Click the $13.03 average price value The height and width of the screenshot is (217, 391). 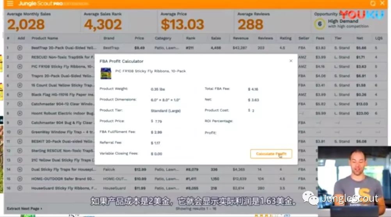pyautogui.click(x=182, y=25)
